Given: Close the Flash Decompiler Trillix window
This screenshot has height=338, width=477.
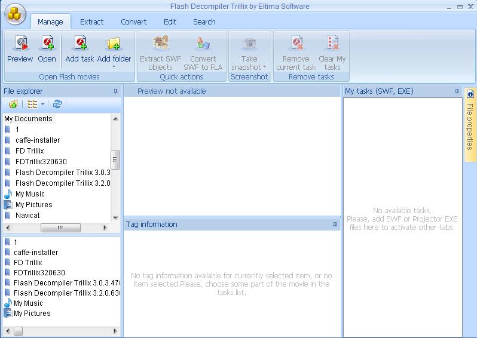Looking at the screenshot, I should click(470, 7).
